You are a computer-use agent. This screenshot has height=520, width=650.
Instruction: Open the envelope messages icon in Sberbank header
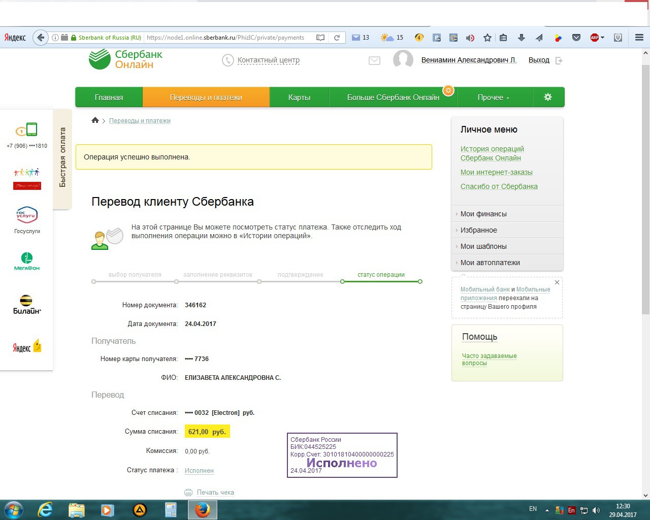374,60
